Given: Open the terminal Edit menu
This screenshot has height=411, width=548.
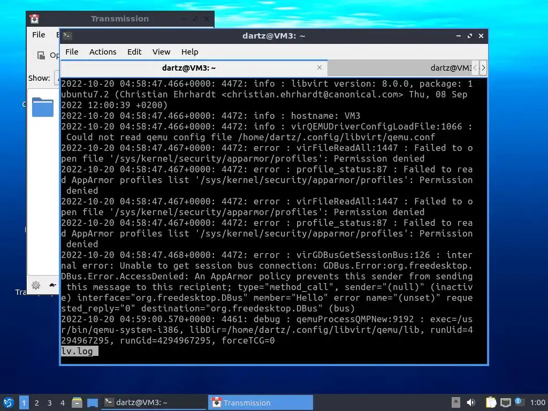Looking at the screenshot, I should click(134, 52).
